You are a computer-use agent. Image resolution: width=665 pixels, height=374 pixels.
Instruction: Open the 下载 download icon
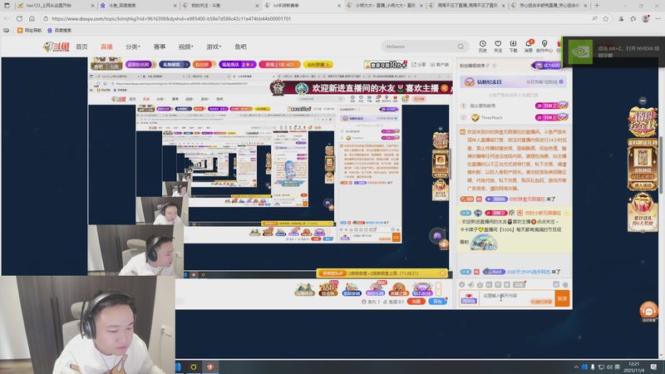(513, 47)
